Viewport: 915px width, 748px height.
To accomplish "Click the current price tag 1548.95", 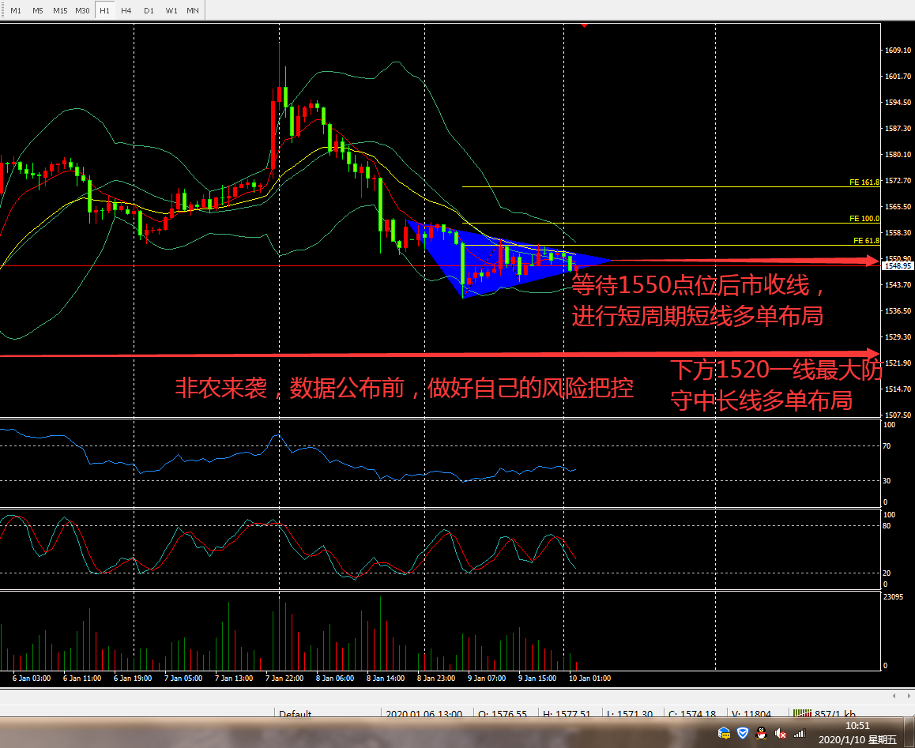I will (x=898, y=265).
